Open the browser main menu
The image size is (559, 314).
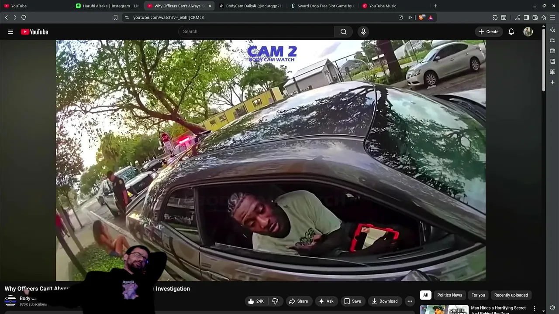tap(553, 17)
